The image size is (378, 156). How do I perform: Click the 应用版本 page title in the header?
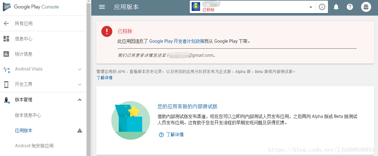tap(126, 7)
